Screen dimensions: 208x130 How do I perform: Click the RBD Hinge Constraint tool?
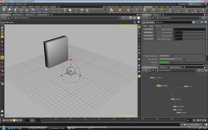click(178, 10)
